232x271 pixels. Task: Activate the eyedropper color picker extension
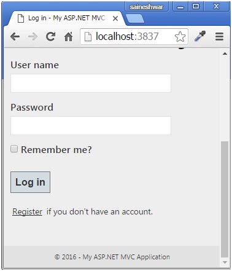(x=200, y=36)
